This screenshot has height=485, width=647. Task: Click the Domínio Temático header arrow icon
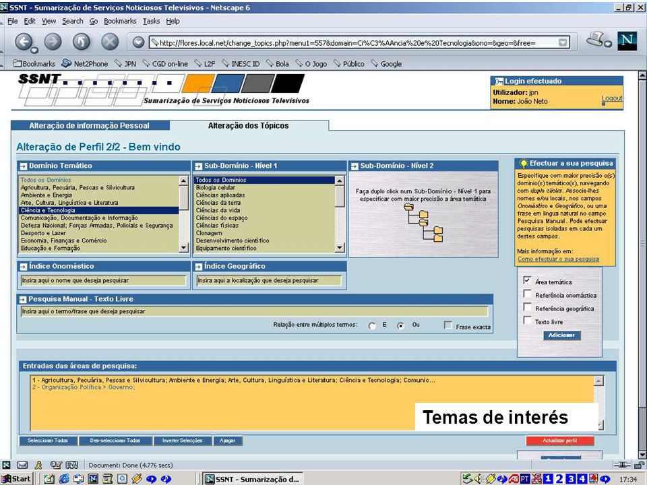(x=24, y=166)
